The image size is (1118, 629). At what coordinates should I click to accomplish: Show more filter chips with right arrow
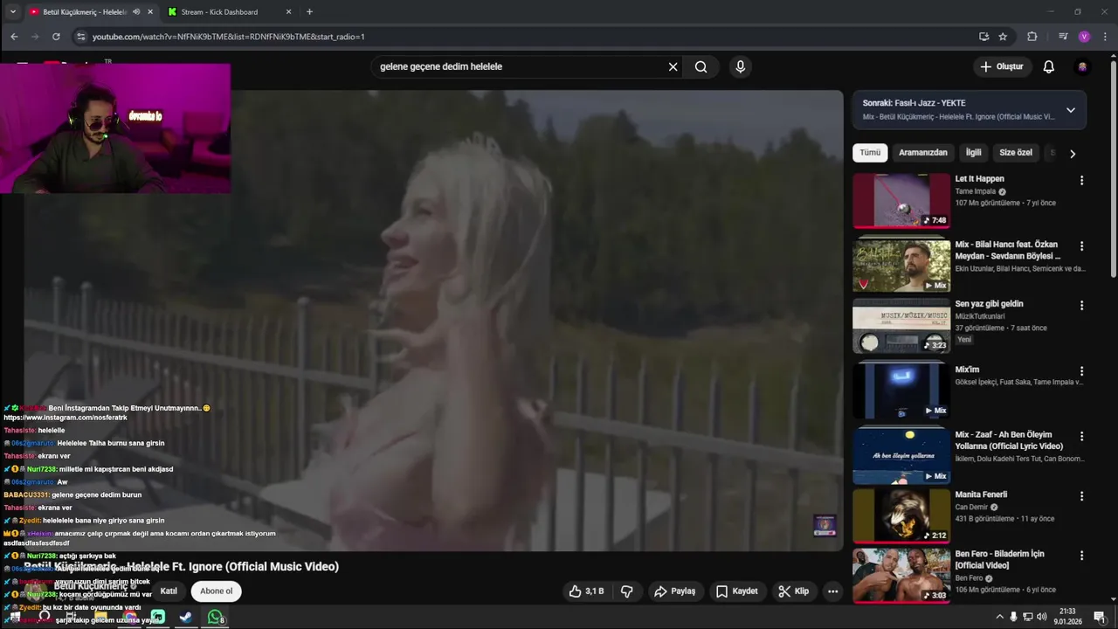pos(1073,154)
